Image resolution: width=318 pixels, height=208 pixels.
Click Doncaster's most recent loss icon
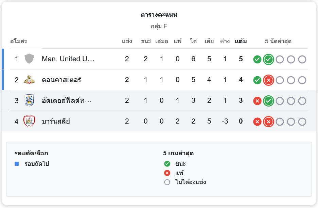point(268,80)
